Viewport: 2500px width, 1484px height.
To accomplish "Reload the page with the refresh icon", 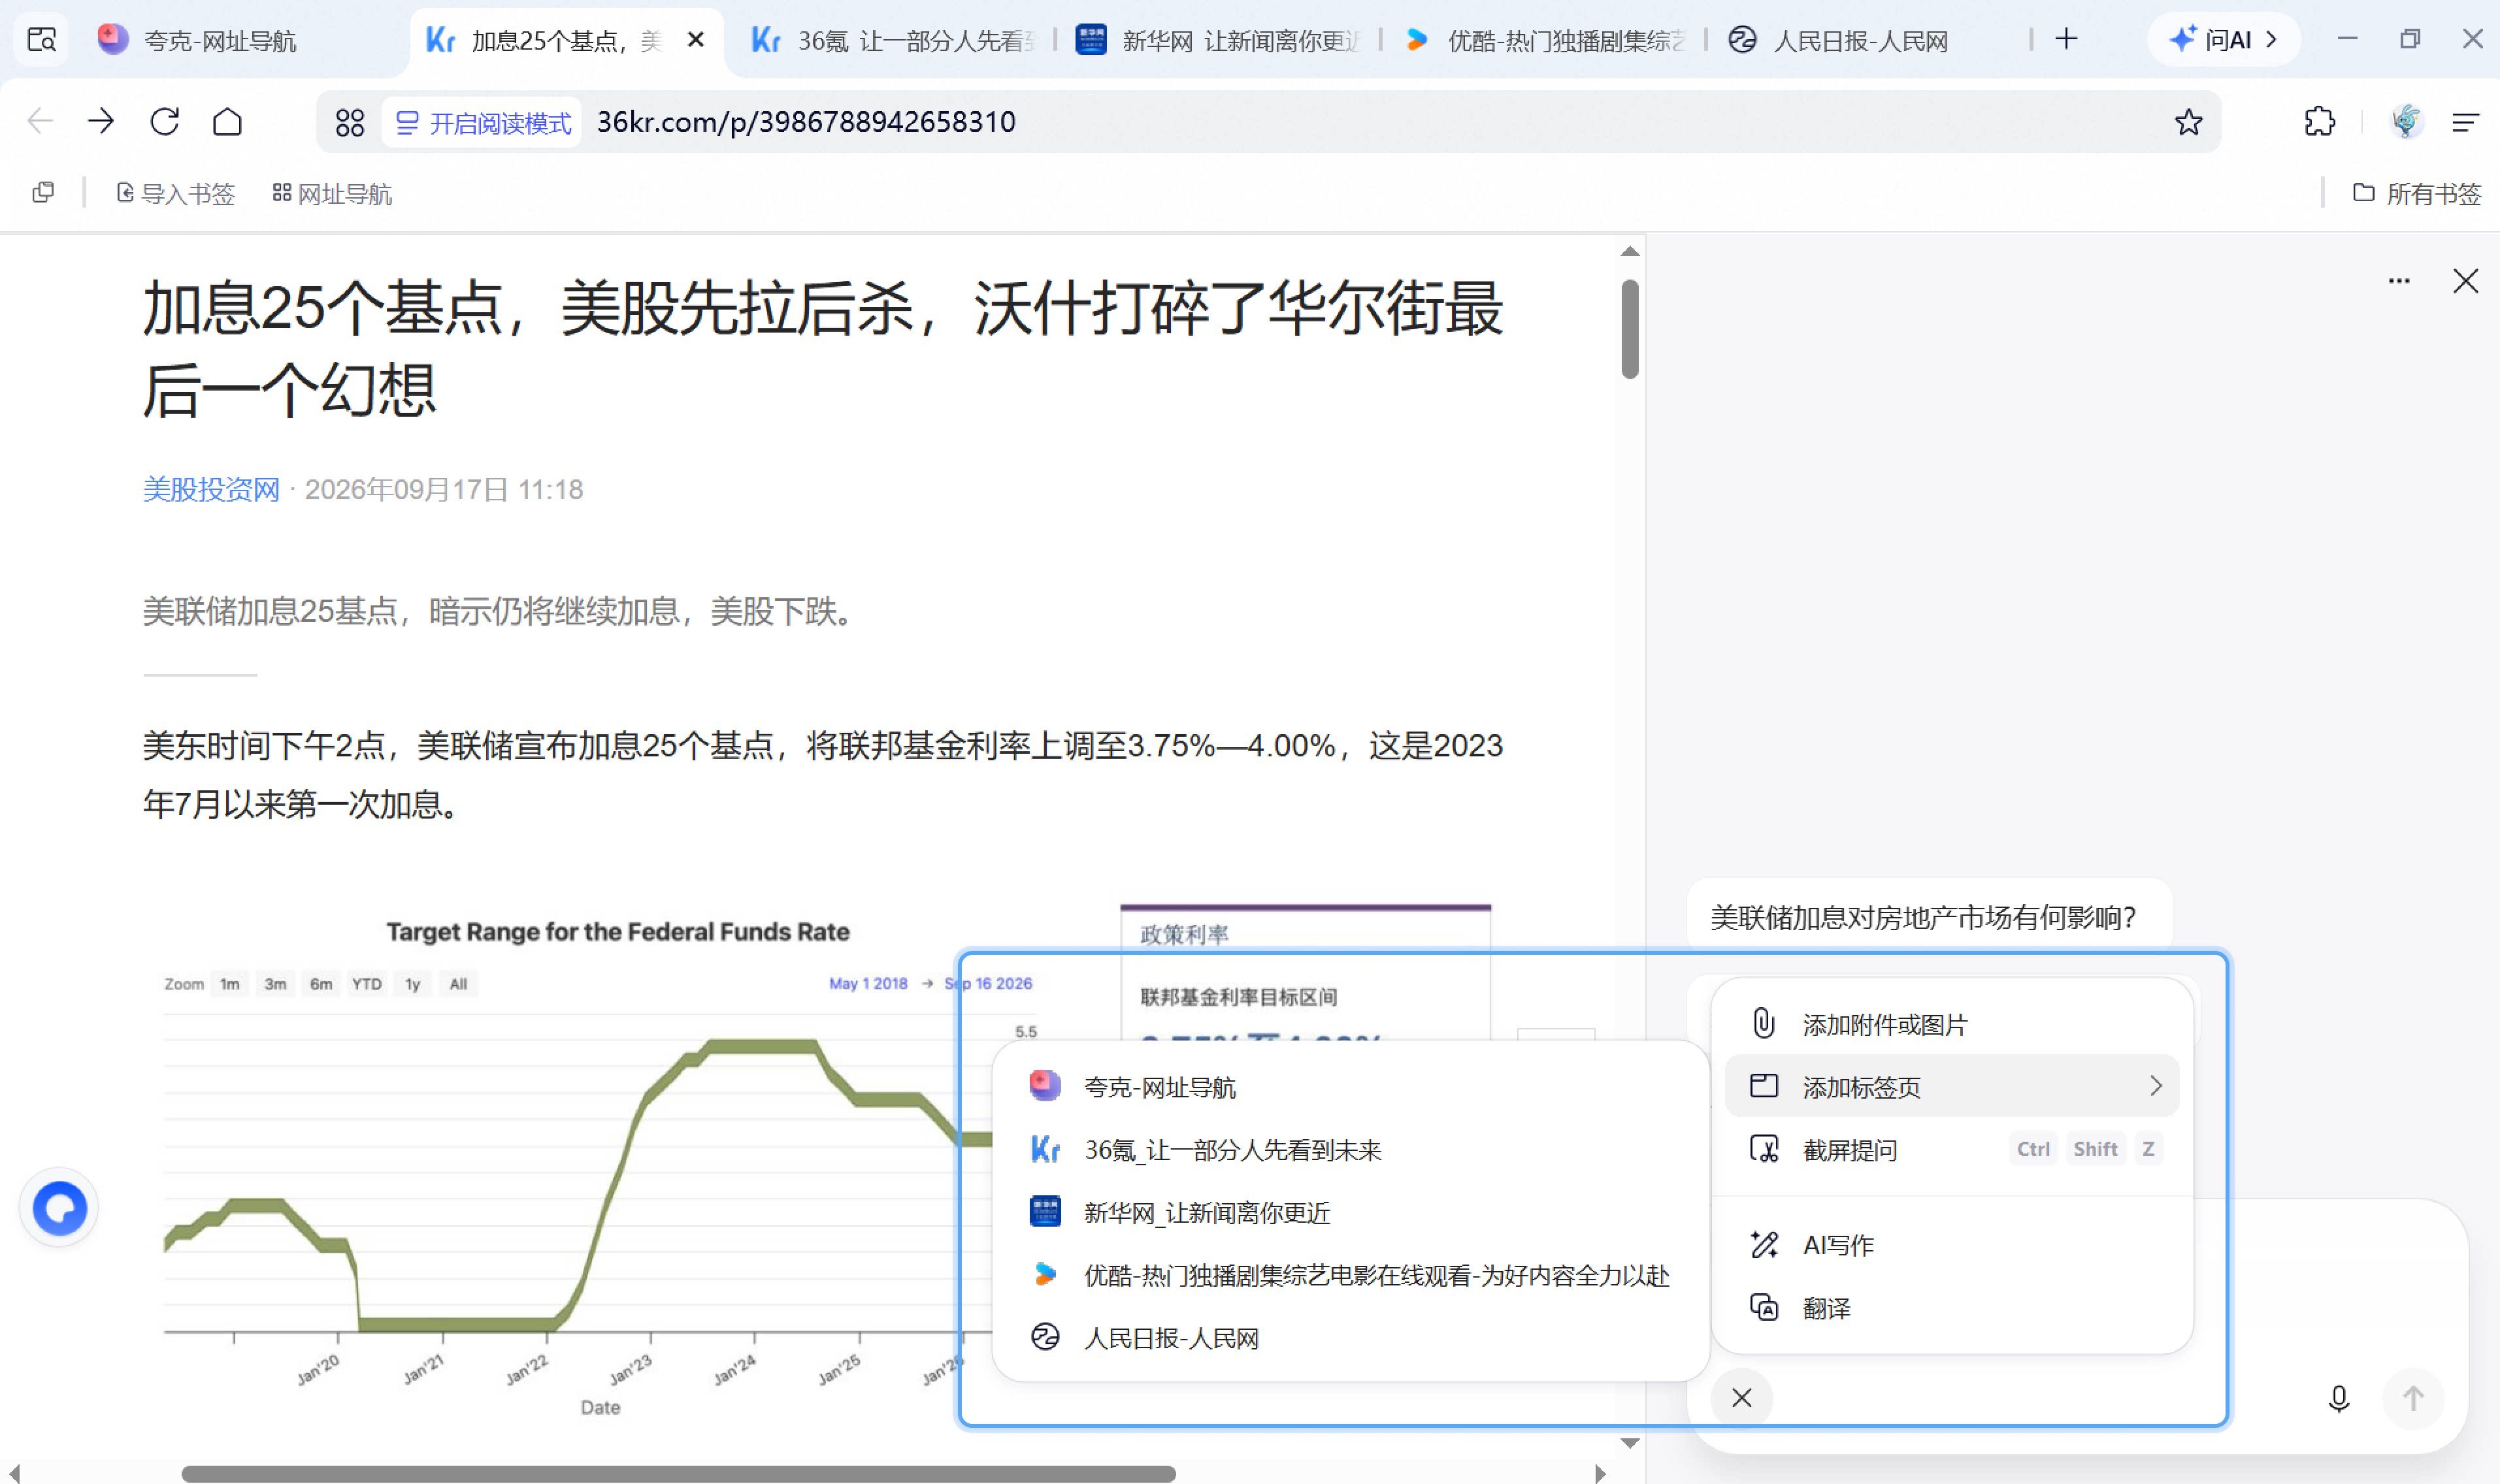I will [x=165, y=121].
